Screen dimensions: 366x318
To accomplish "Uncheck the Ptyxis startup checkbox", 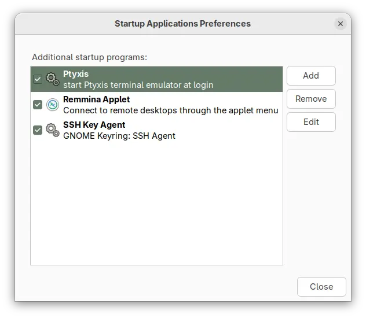I will pos(38,79).
